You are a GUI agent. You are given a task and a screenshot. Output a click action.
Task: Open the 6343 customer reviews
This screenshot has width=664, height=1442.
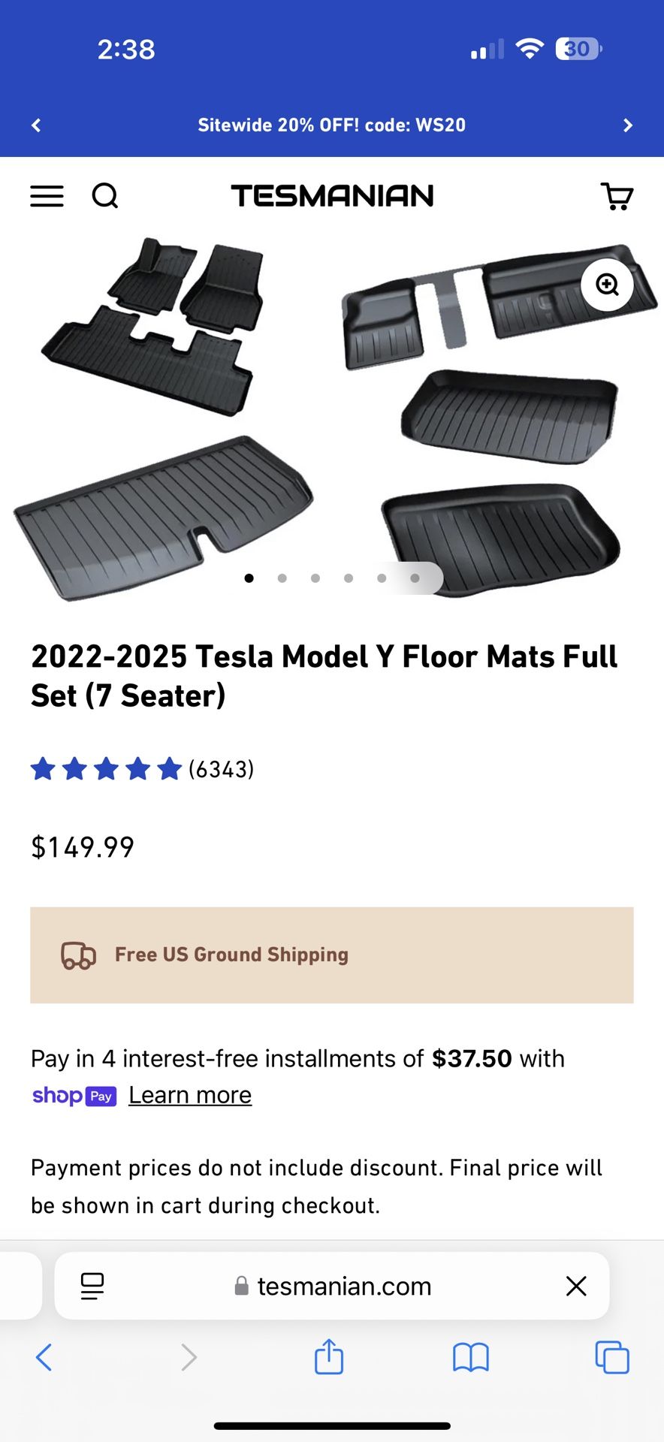tap(221, 769)
